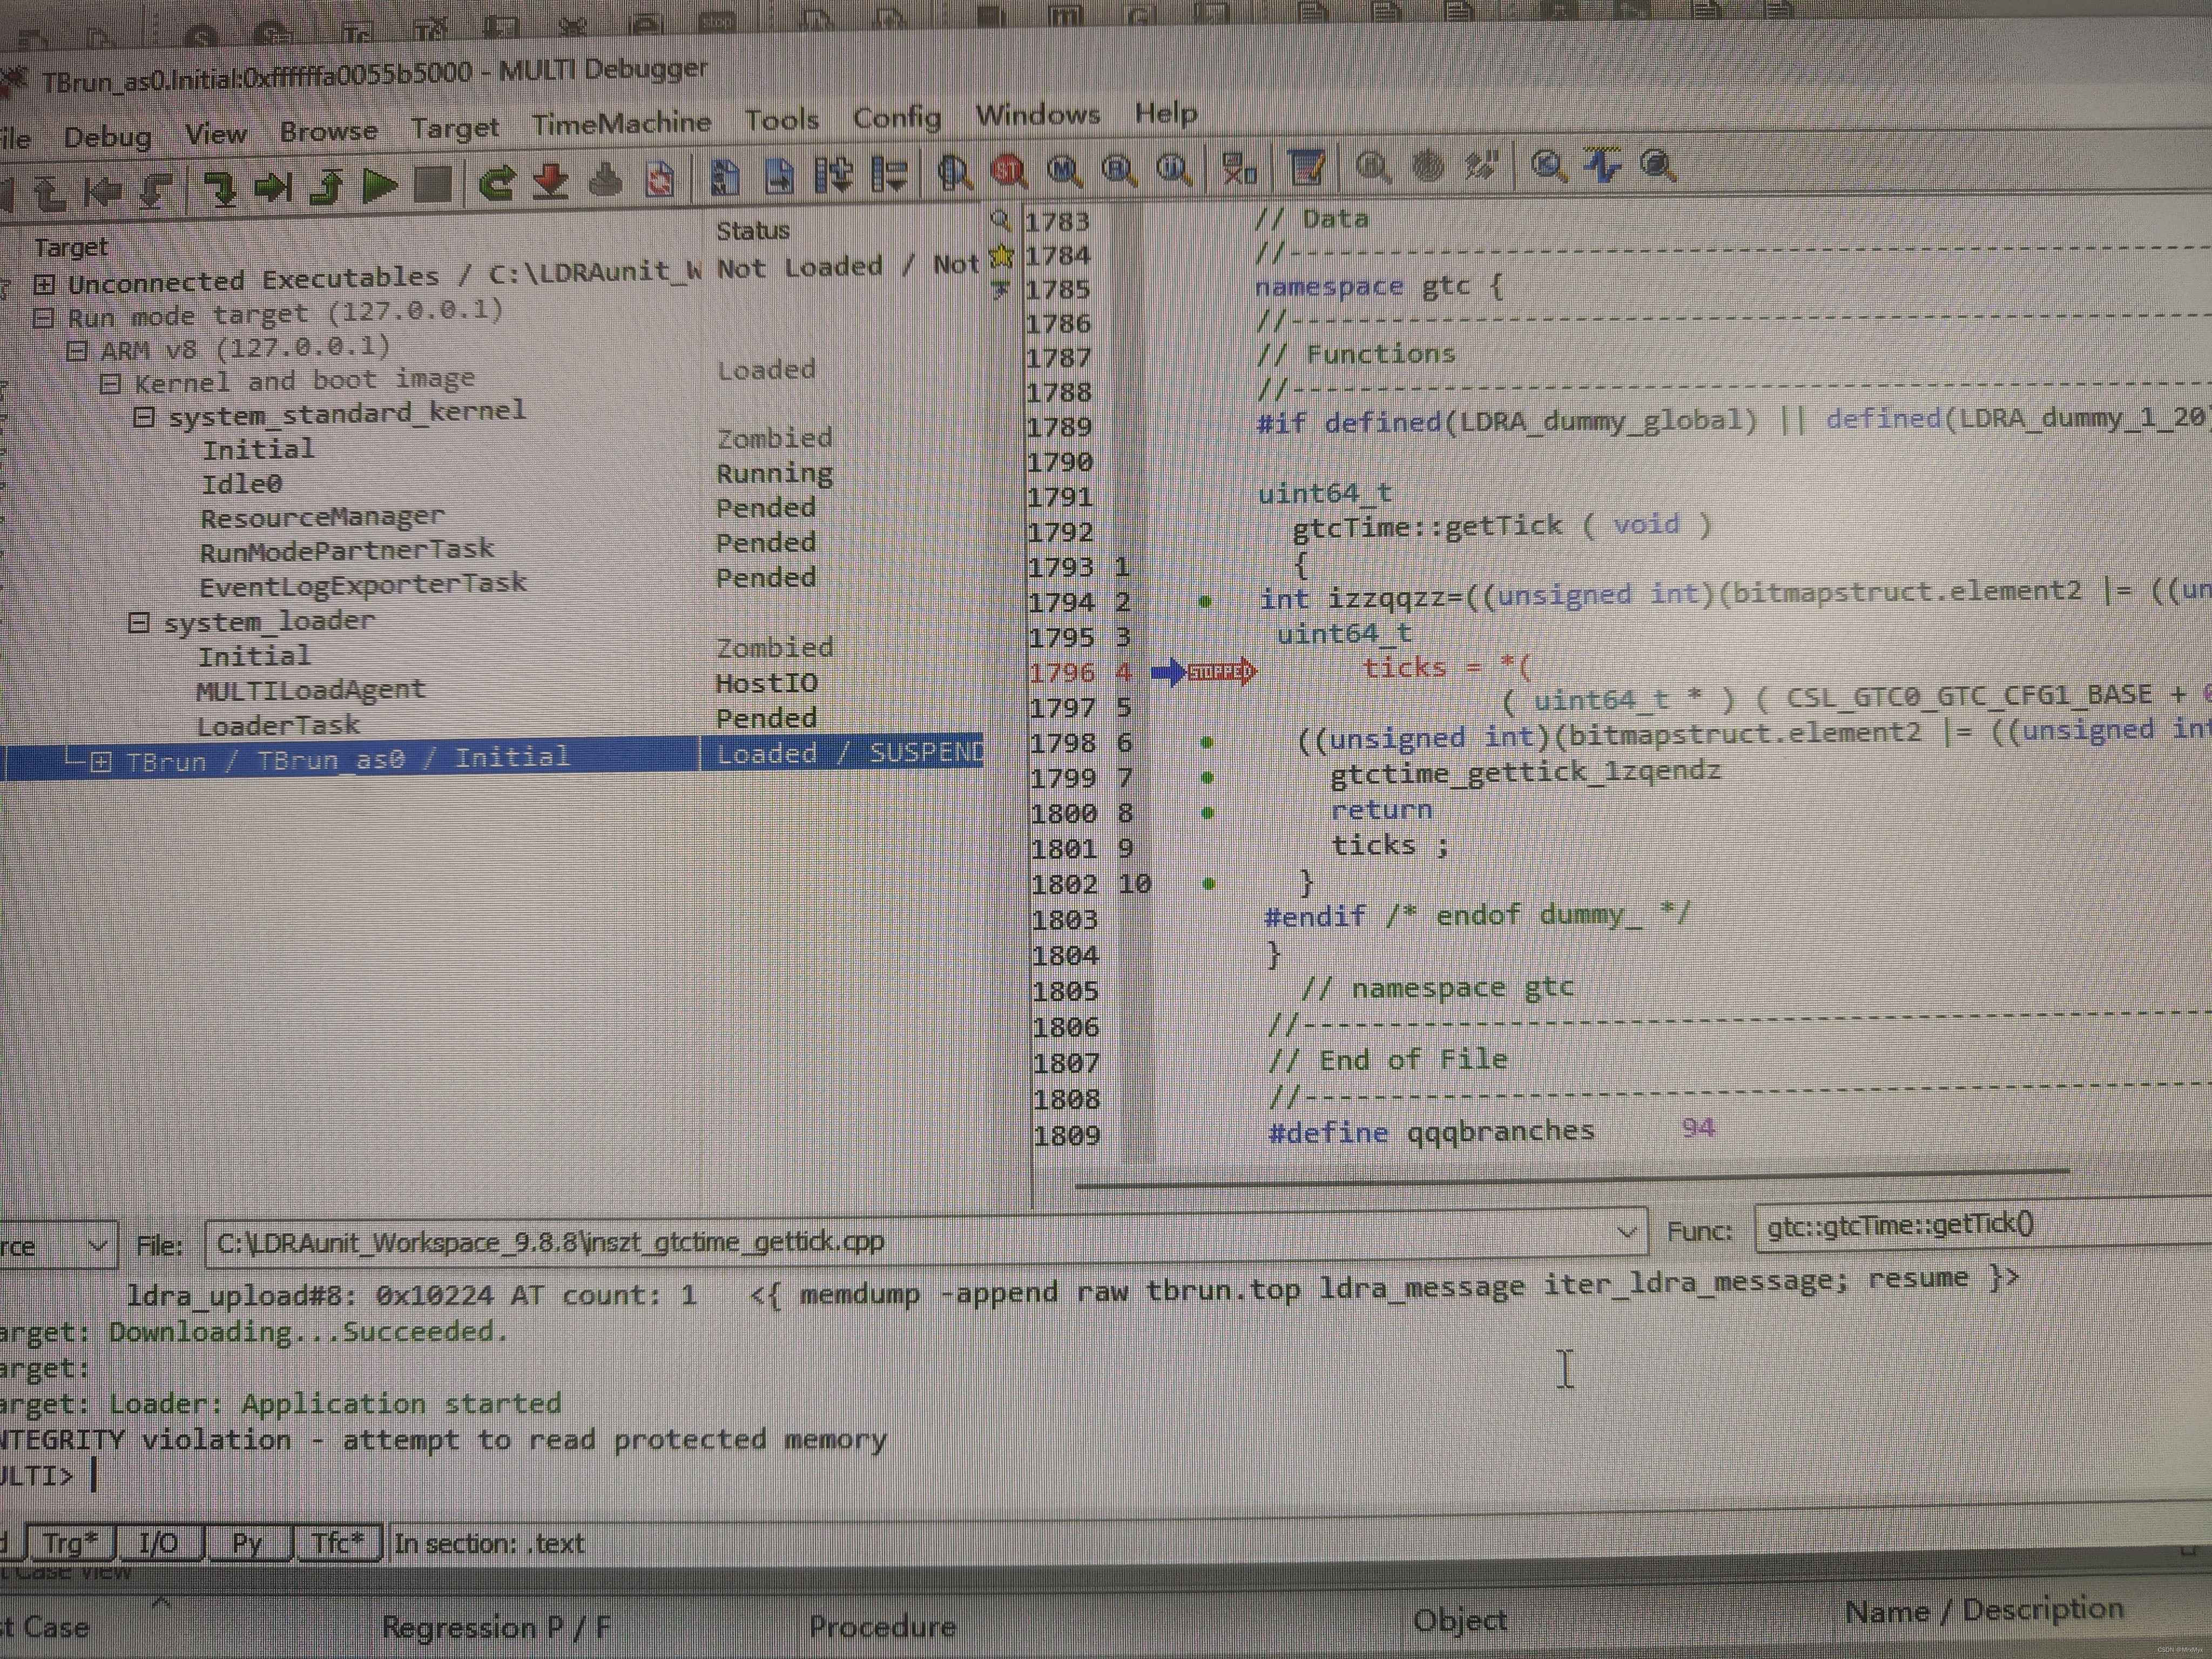Image resolution: width=2212 pixels, height=1659 pixels.
Task: Click the source pane horizontal scrollbar
Action: pos(1572,1178)
